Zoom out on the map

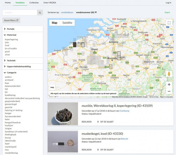coord(169,91)
